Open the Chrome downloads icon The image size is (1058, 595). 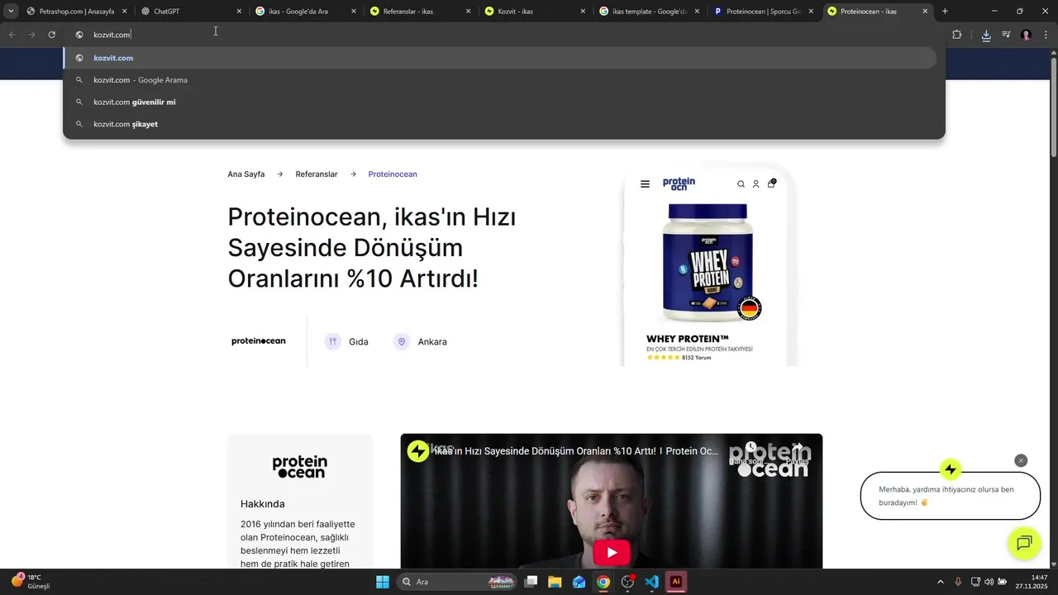click(986, 35)
